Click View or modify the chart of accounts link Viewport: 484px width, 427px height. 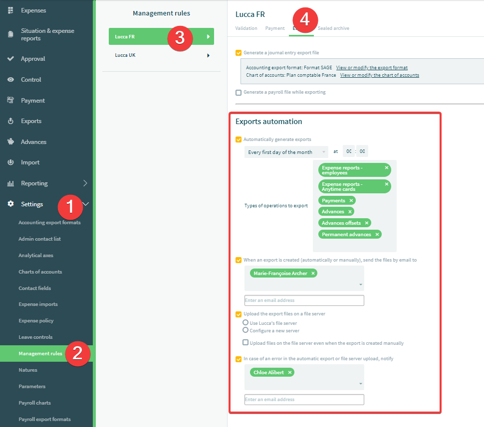pyautogui.click(x=379, y=75)
